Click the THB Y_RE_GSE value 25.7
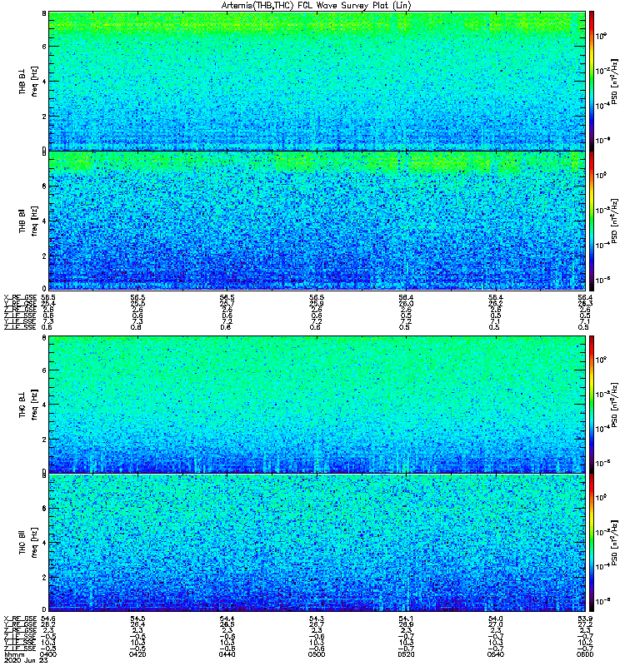Image resolution: width=625 pixels, height=666 pixels. (227, 304)
